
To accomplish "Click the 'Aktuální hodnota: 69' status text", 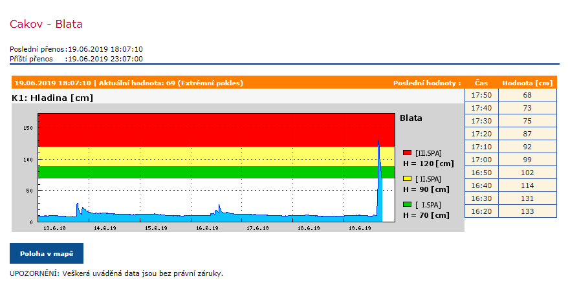I will pos(137,83).
